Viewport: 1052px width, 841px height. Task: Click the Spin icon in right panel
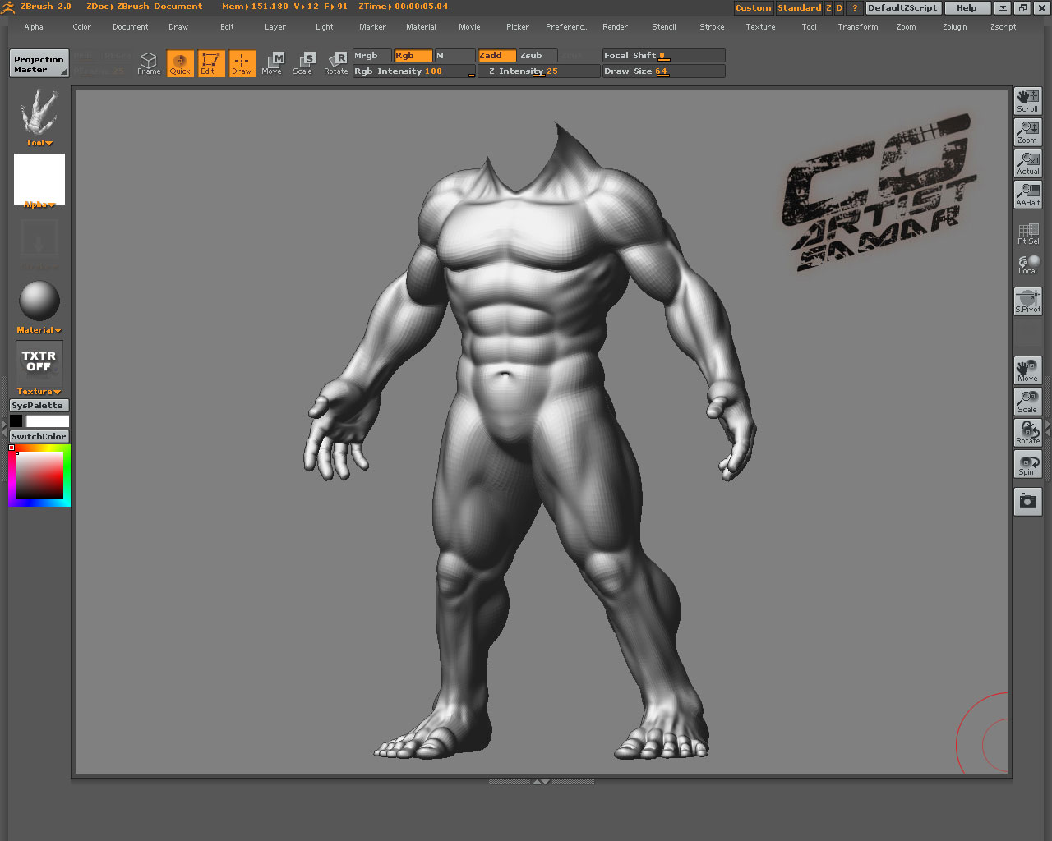pos(1027,465)
